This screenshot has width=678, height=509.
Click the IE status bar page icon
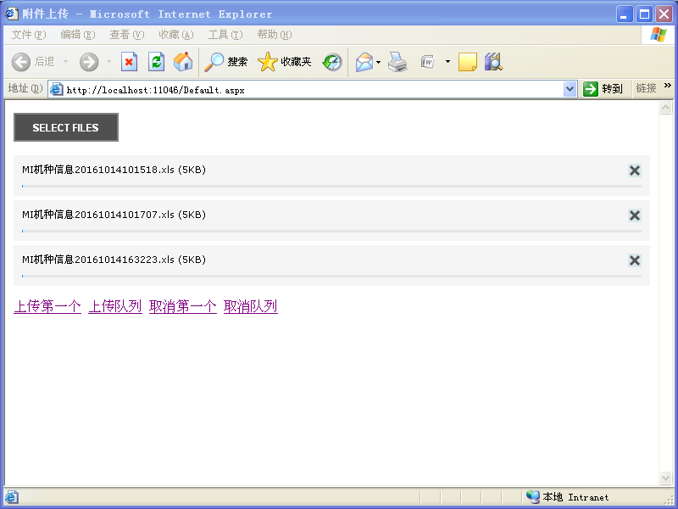tap(11, 497)
